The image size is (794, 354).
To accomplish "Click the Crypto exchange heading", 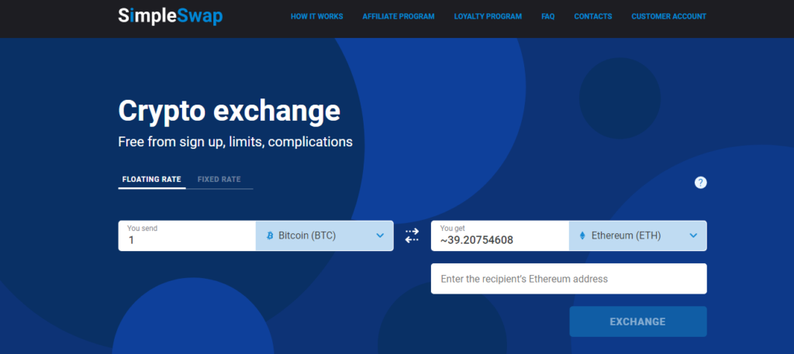I will tap(230, 112).
